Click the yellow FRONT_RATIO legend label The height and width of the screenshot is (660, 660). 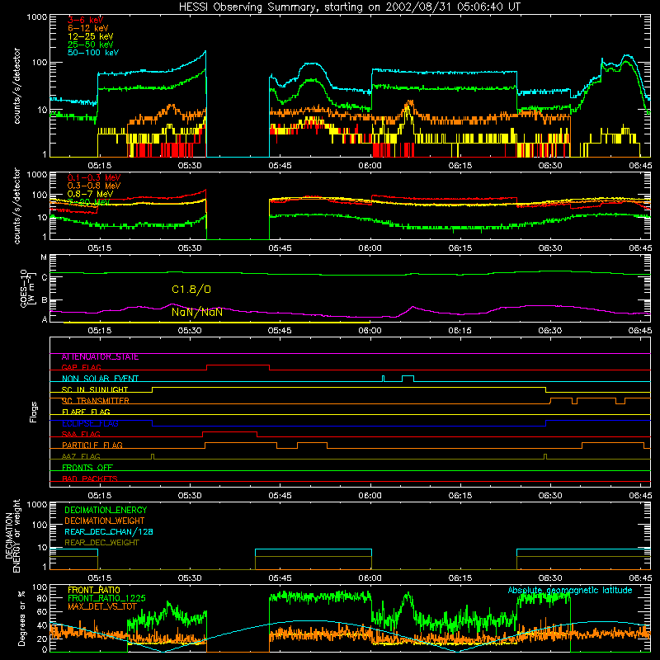tap(94, 590)
